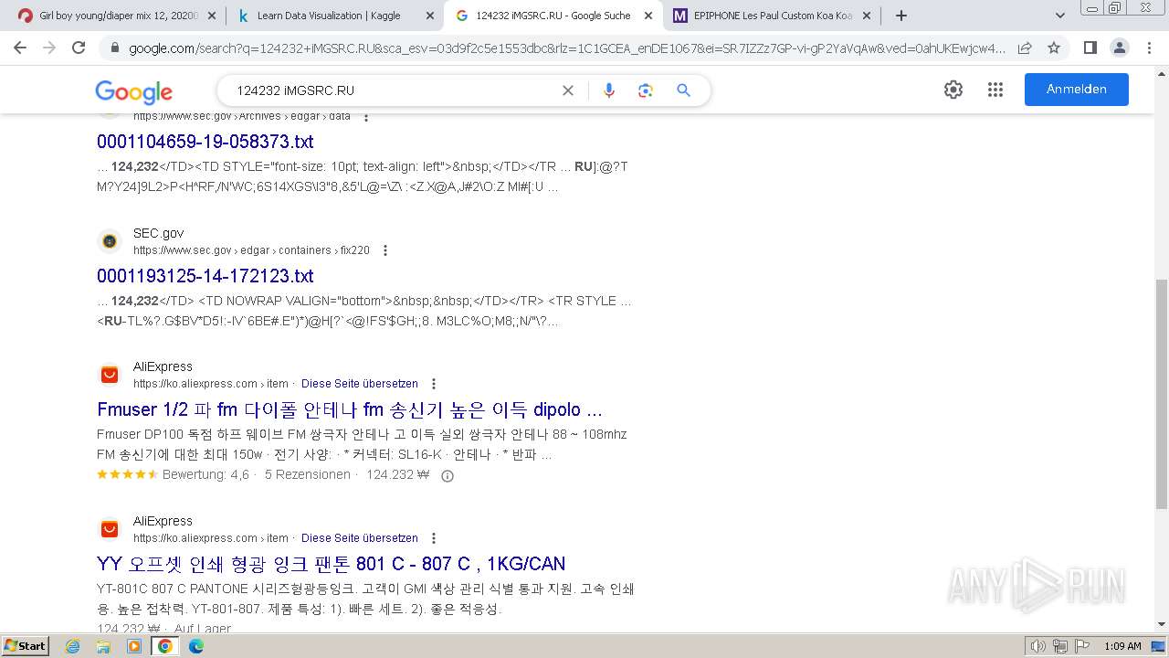The height and width of the screenshot is (658, 1169).
Task: Open a new browser tab
Action: 901,16
